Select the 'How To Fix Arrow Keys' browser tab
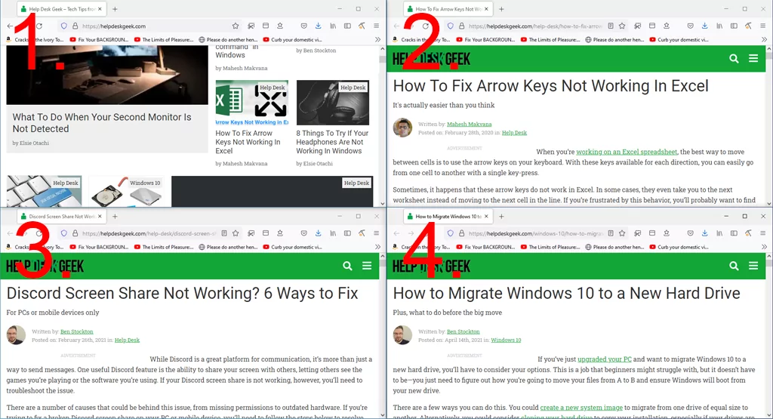 445,9
